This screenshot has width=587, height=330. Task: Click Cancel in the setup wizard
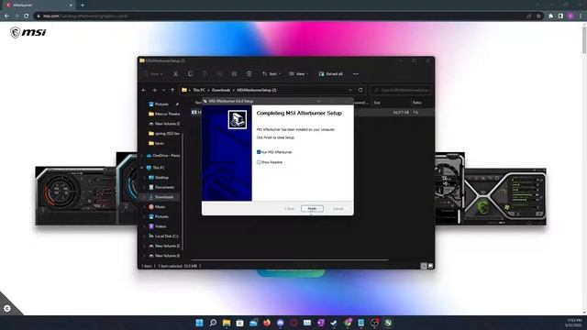coord(338,208)
